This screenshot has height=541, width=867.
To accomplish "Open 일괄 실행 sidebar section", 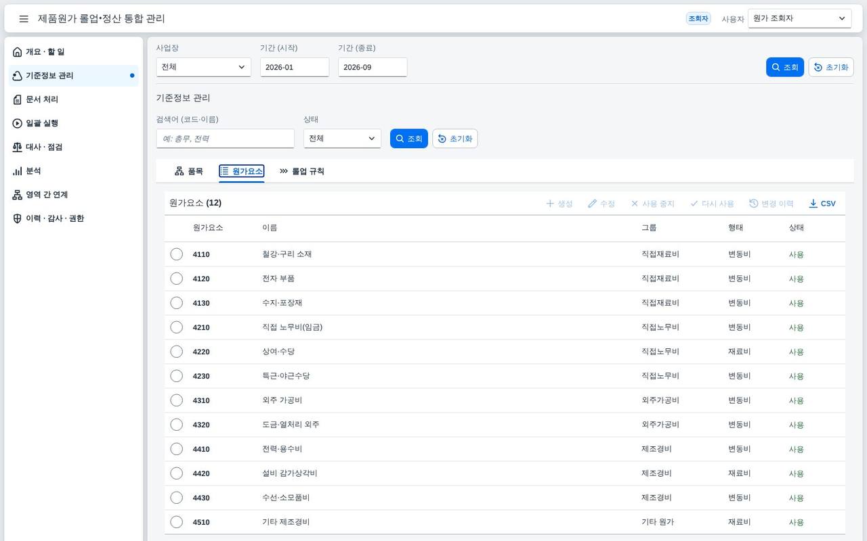I will click(75, 123).
